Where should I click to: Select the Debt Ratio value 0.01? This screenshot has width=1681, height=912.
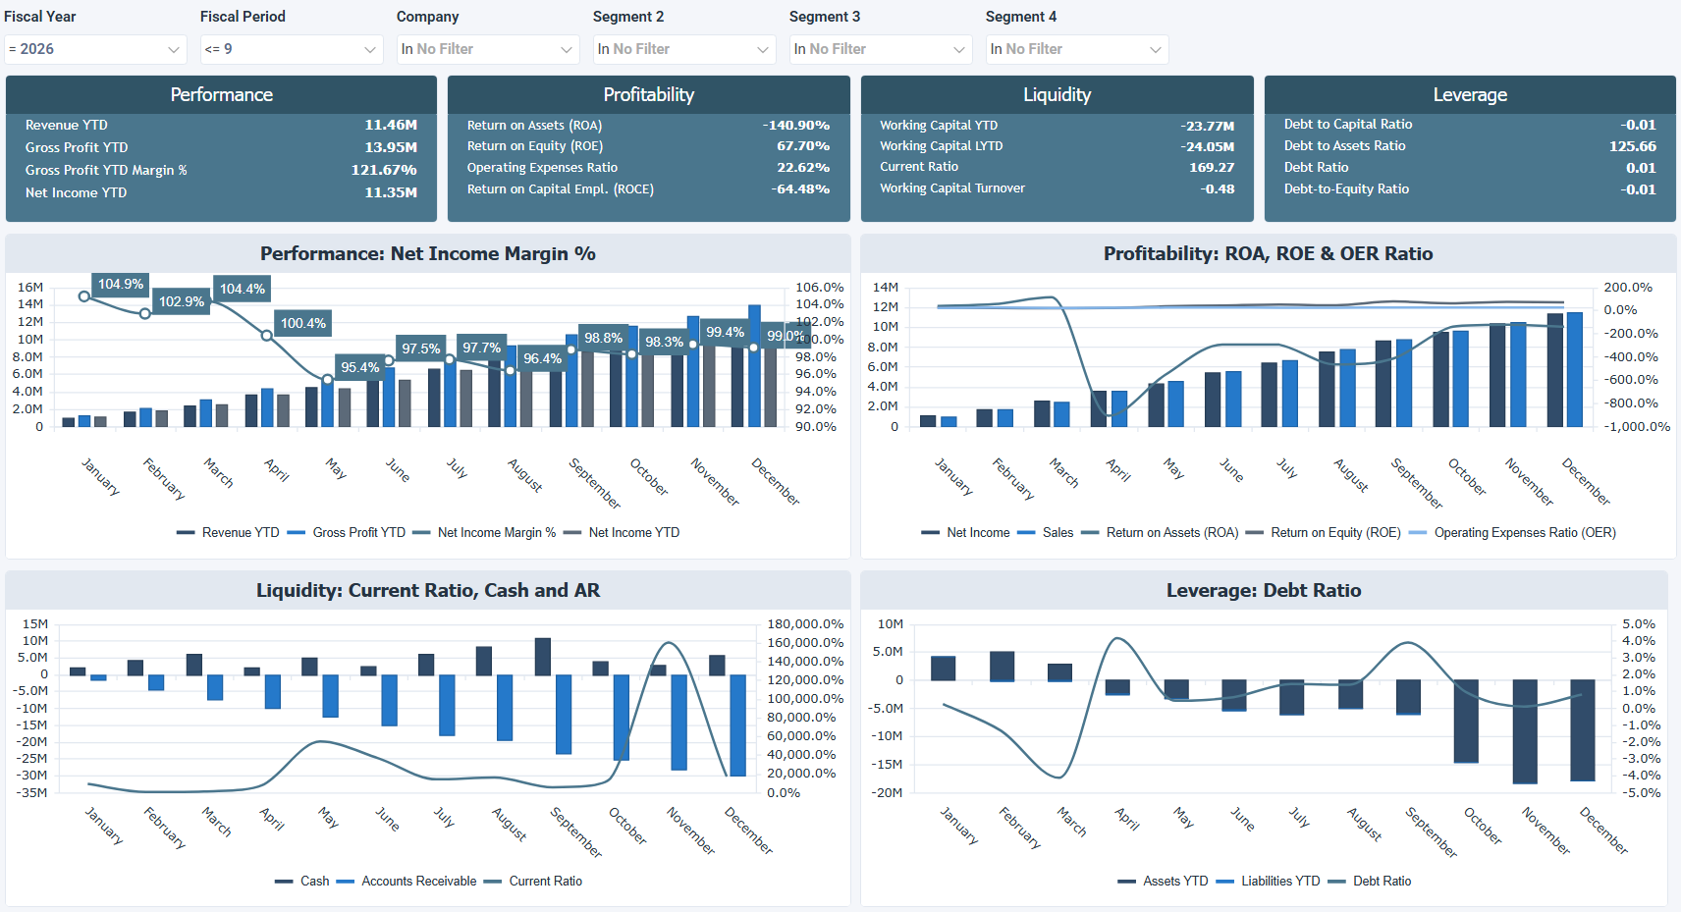click(x=1641, y=168)
